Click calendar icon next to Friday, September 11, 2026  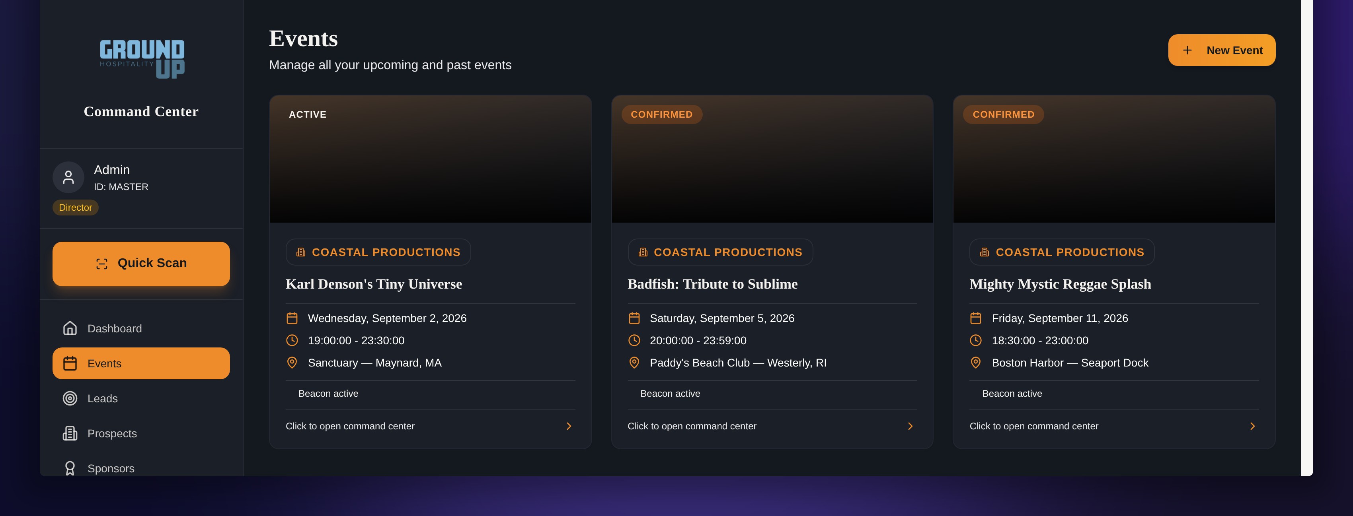click(x=976, y=318)
